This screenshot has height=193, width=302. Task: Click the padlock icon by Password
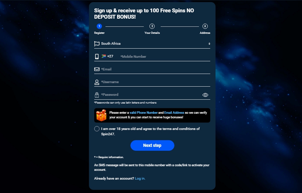(x=97, y=95)
